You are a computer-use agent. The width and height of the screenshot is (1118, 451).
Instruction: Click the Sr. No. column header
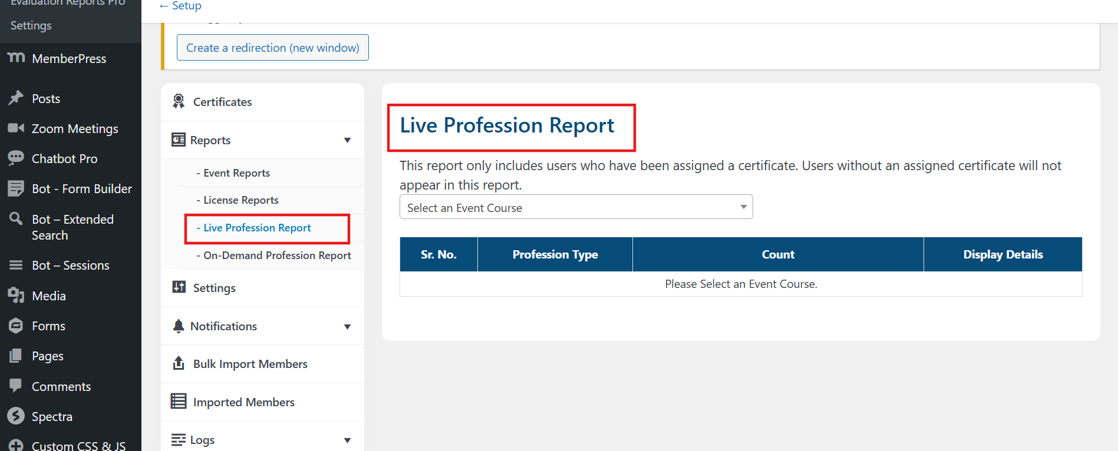(438, 254)
